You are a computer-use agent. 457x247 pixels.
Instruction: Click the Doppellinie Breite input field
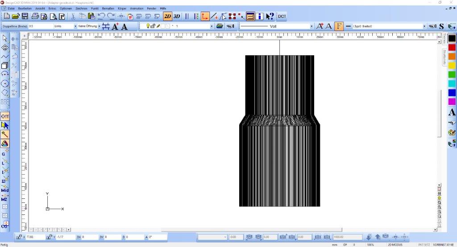click(40, 26)
